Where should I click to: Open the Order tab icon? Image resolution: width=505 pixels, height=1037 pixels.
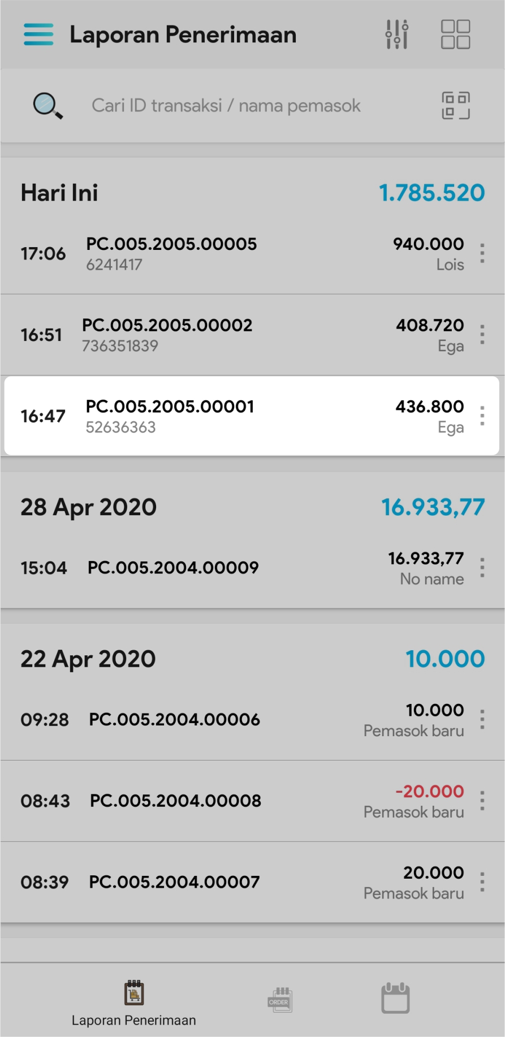tap(279, 1000)
